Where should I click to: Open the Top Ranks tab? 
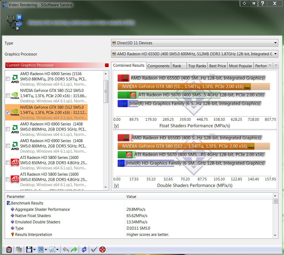tap(197, 66)
